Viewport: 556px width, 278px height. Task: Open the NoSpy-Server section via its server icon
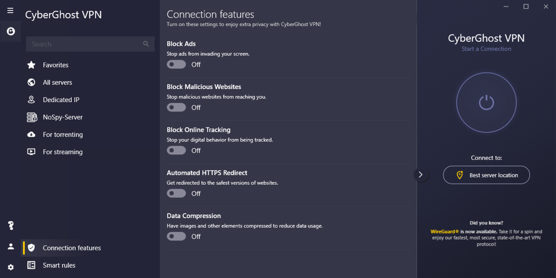(31, 117)
